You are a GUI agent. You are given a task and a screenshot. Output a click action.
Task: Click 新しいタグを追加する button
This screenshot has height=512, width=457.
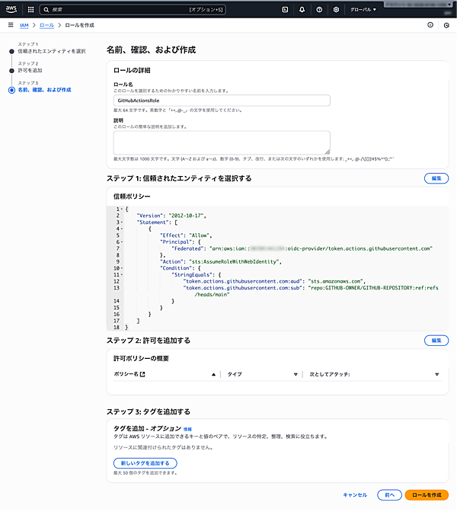point(145,462)
